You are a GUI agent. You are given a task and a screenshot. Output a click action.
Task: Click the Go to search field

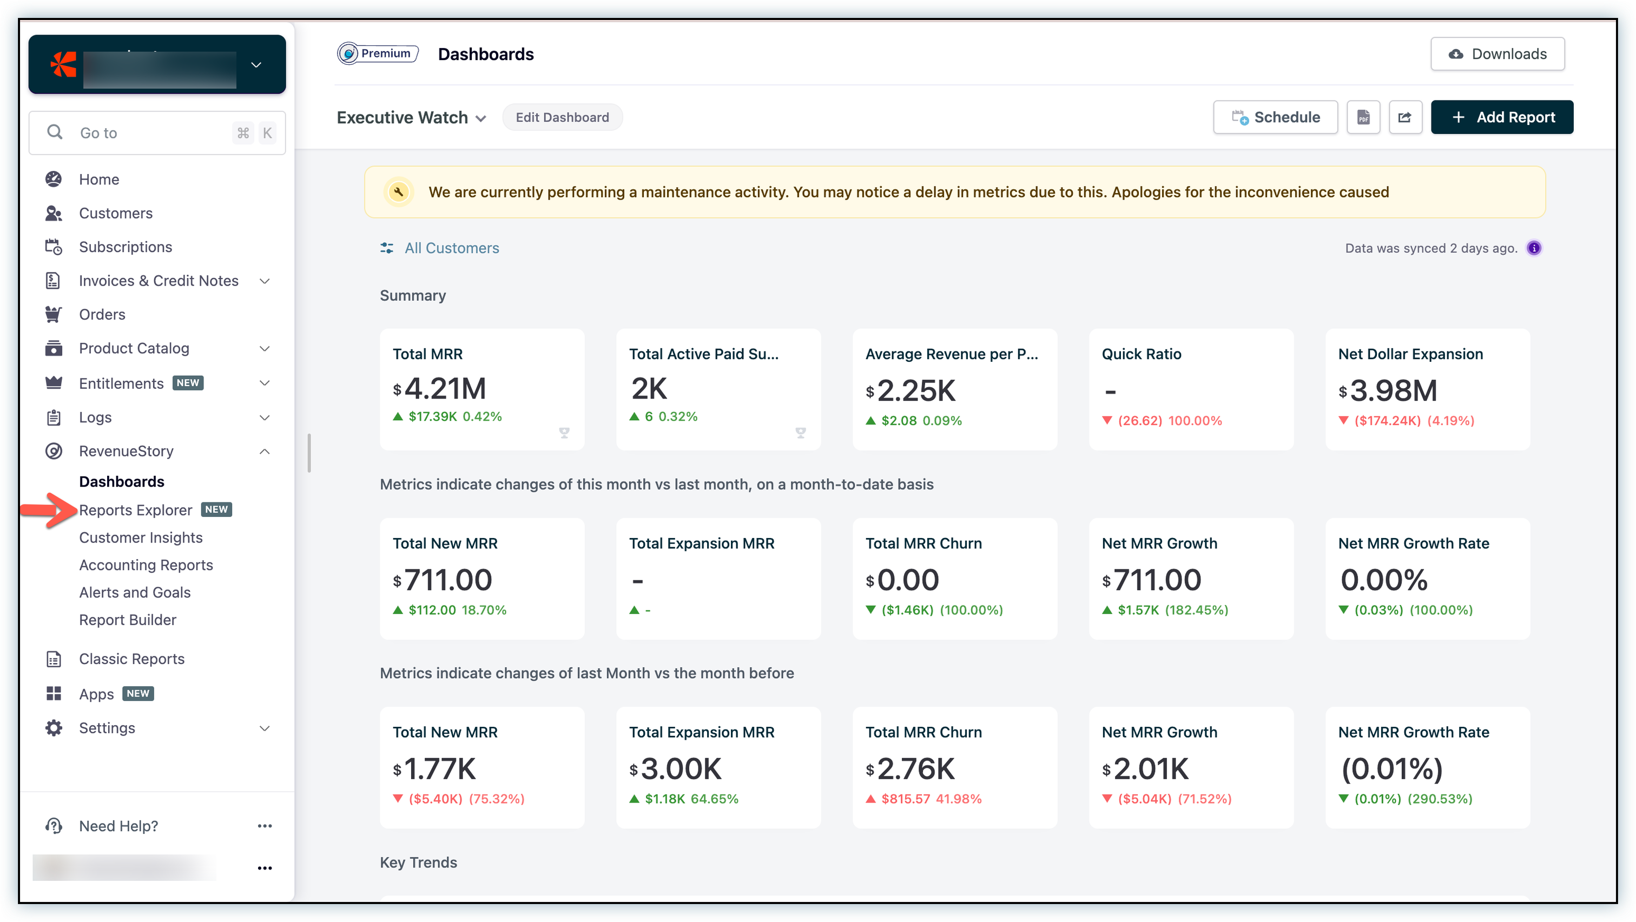(x=157, y=132)
